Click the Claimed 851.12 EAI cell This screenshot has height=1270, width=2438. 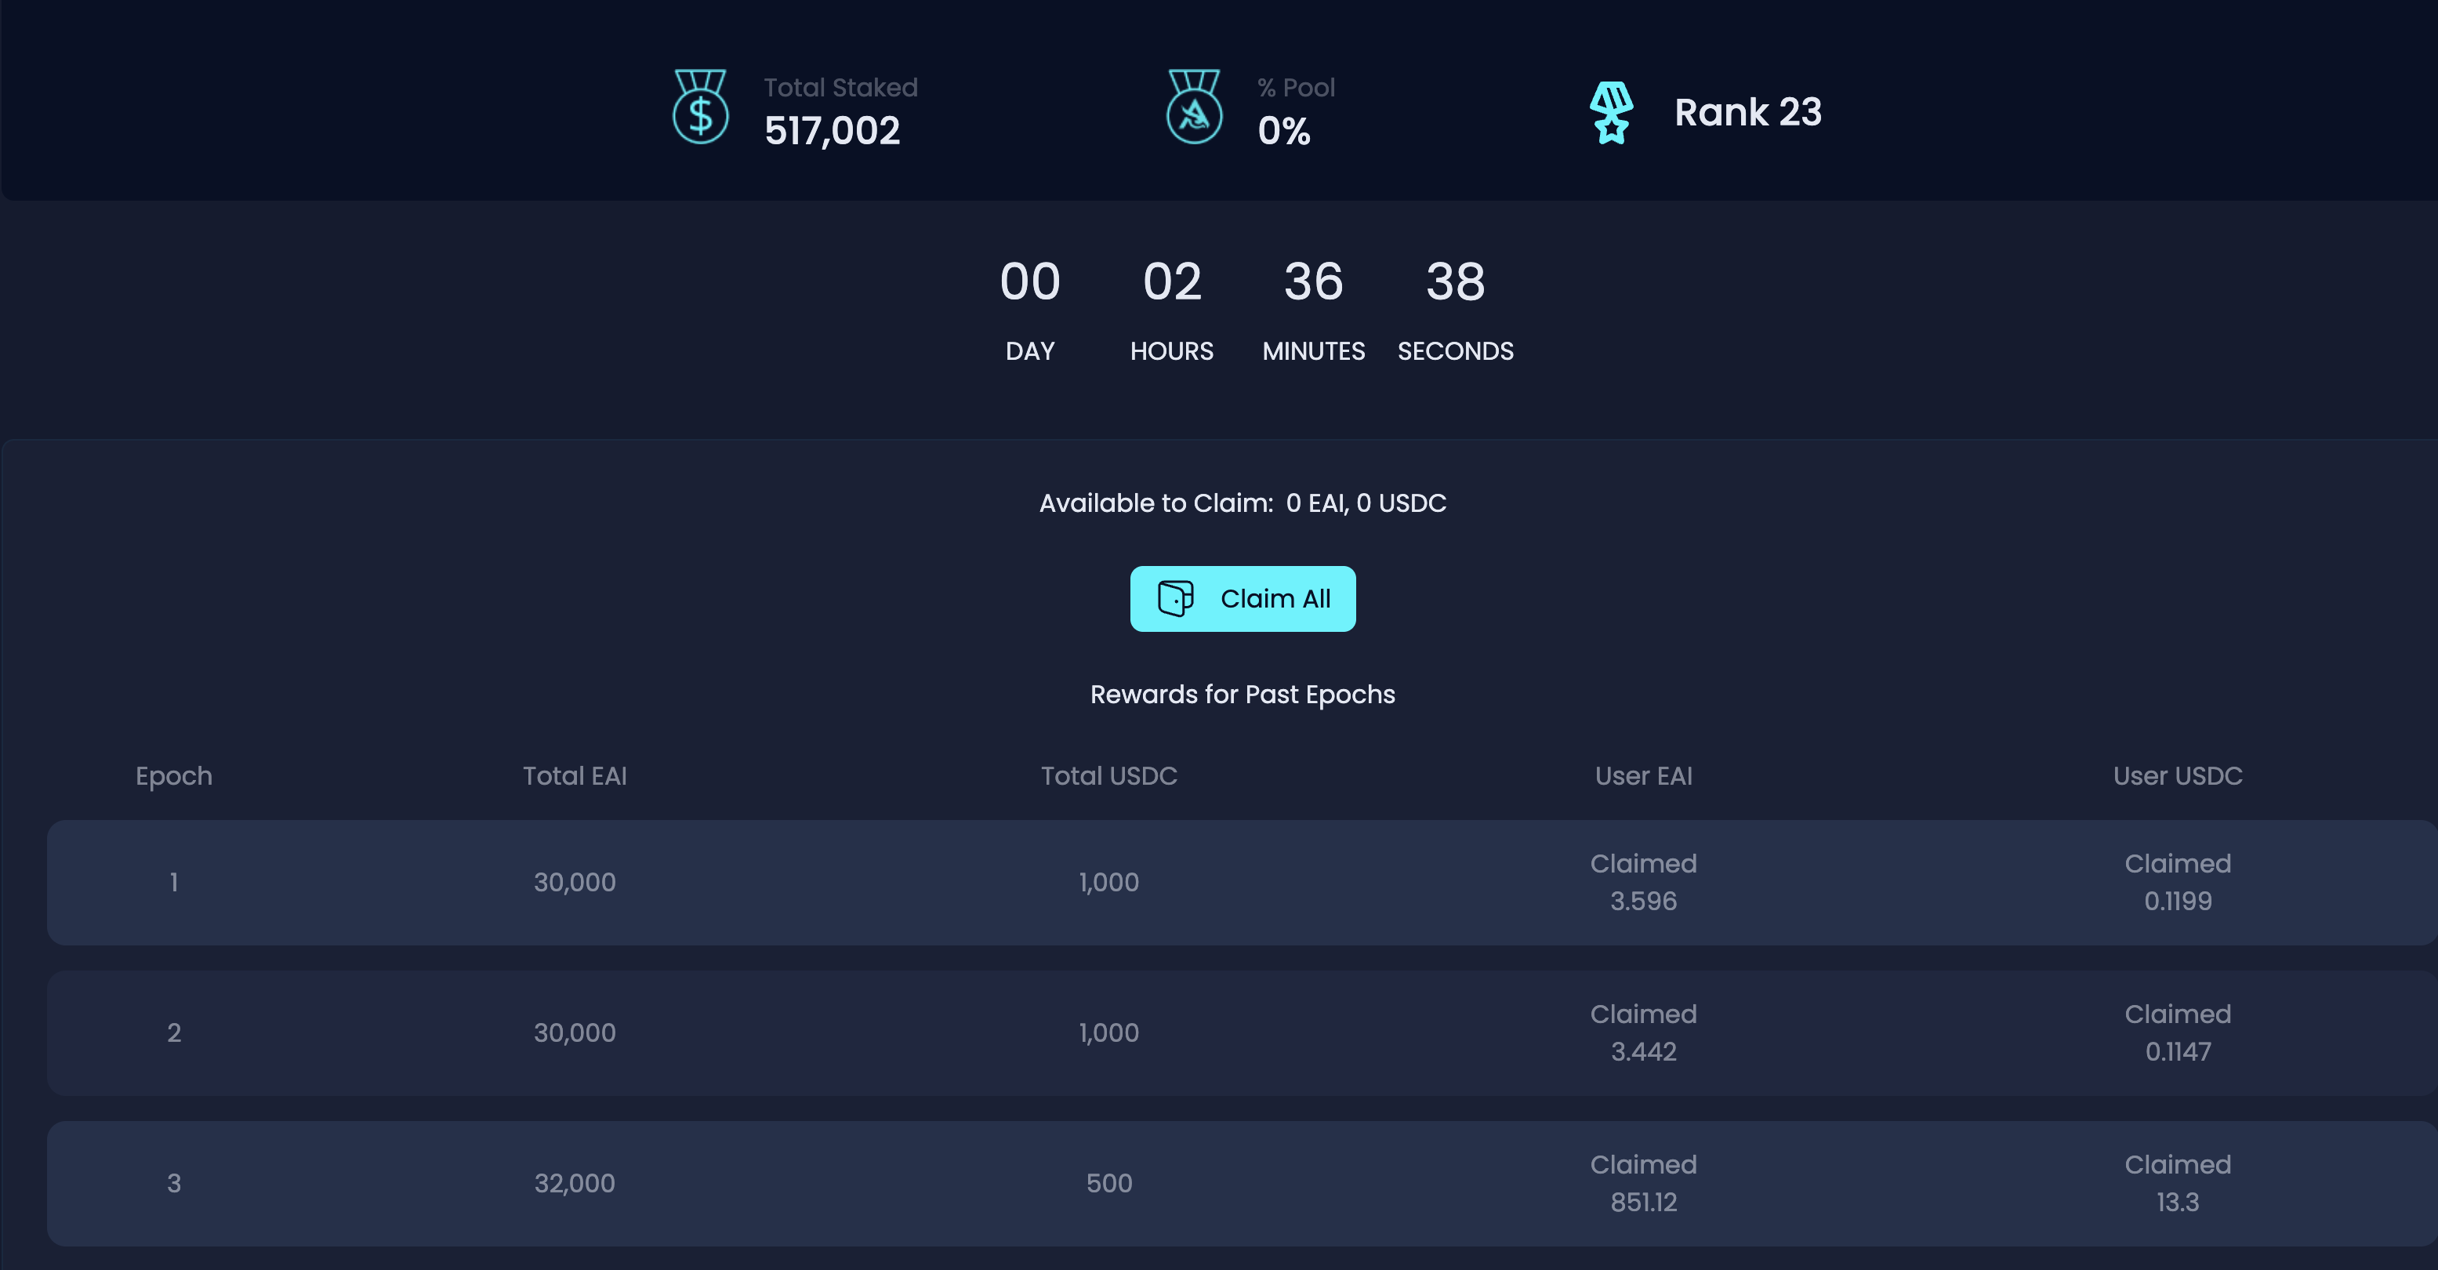point(1643,1183)
